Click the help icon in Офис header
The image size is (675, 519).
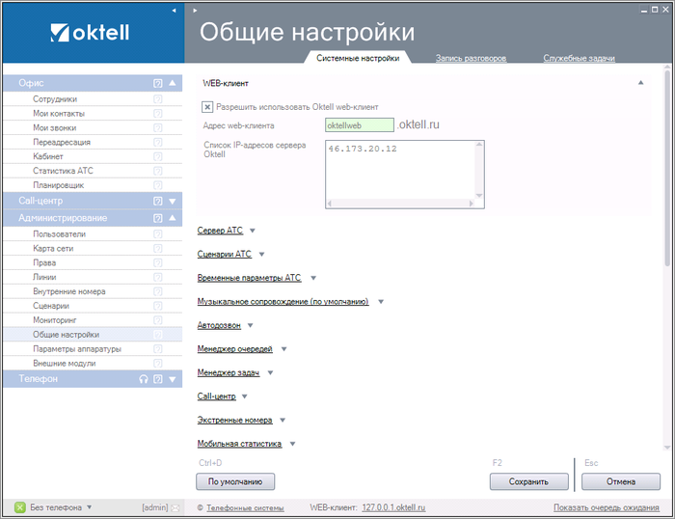(x=158, y=83)
